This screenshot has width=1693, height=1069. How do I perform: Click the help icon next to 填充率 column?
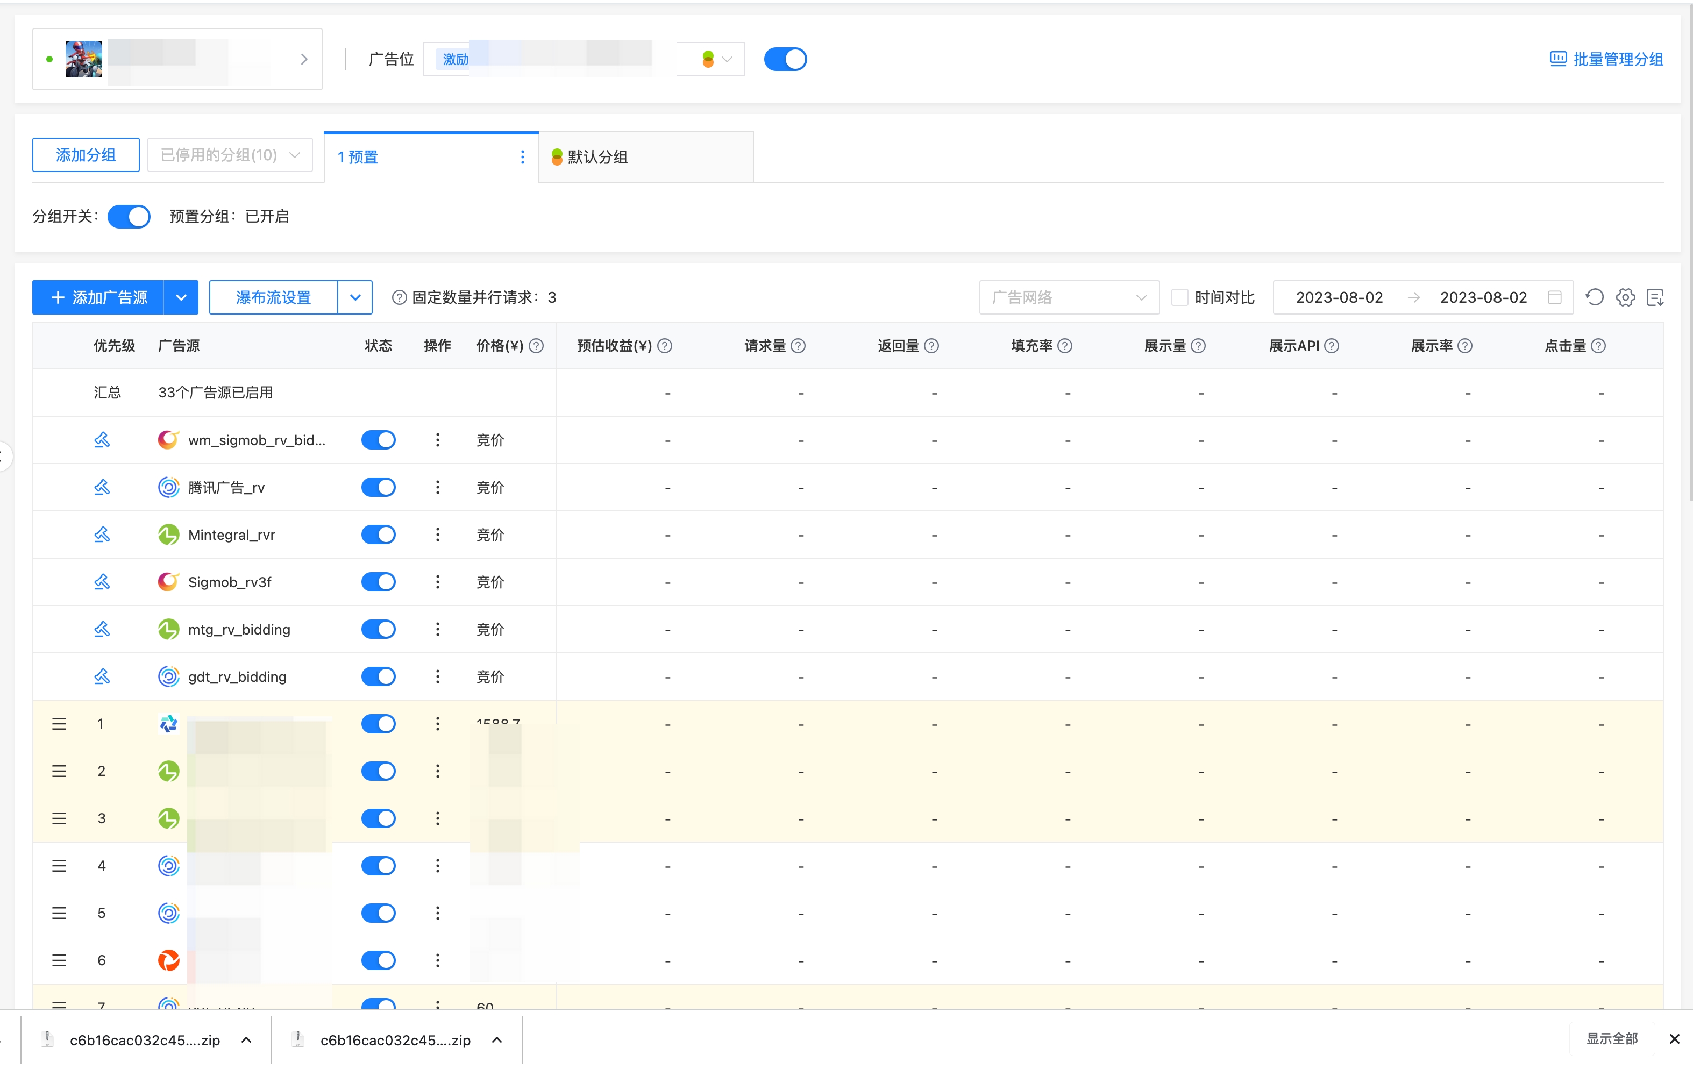tap(1064, 346)
